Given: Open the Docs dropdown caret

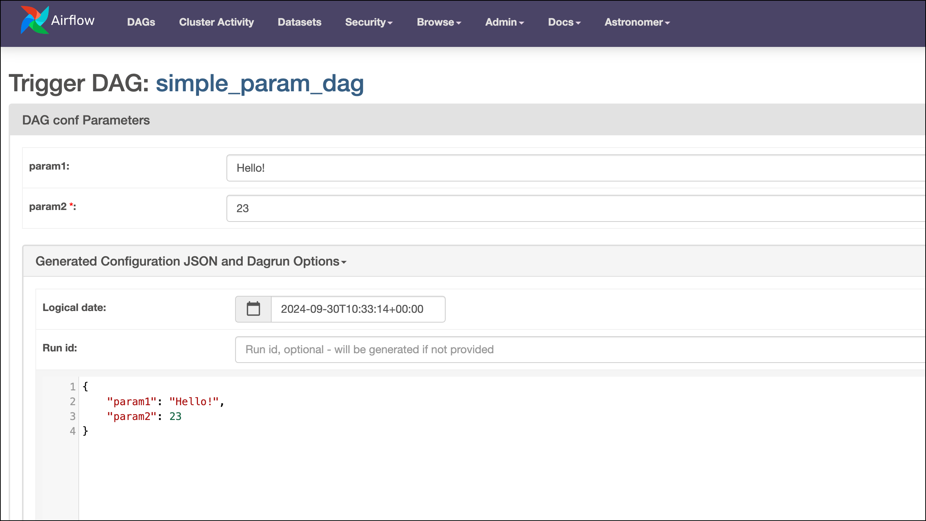Looking at the screenshot, I should pos(578,23).
